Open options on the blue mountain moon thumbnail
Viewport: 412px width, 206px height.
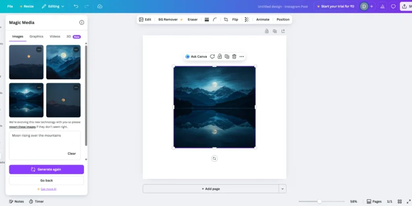[76, 49]
